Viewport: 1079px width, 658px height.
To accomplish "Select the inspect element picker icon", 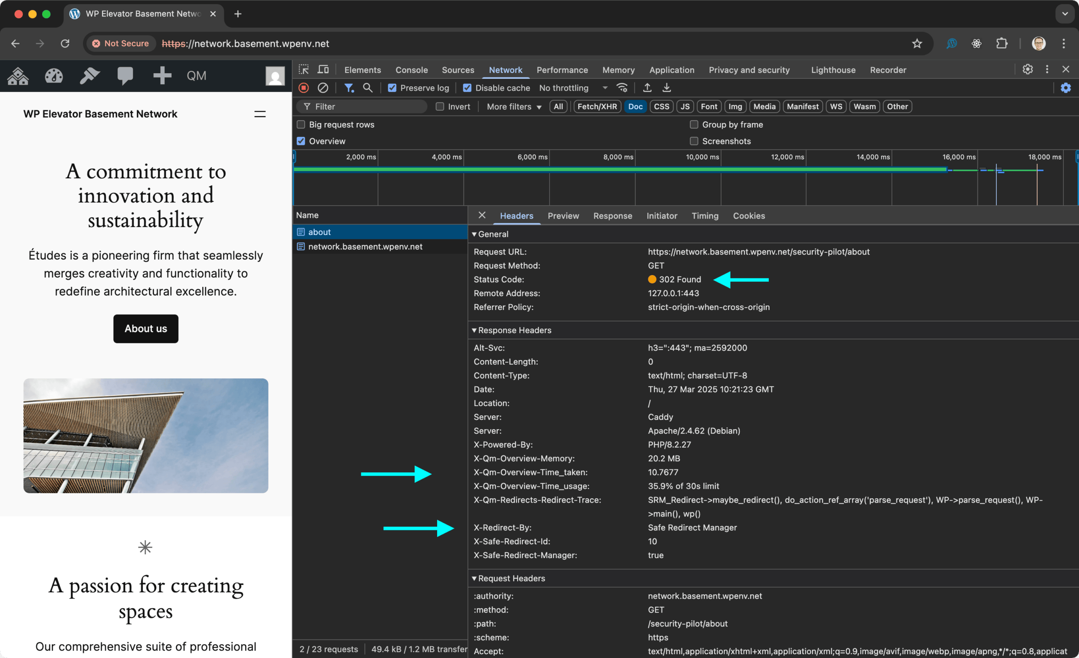I will pyautogui.click(x=304, y=70).
